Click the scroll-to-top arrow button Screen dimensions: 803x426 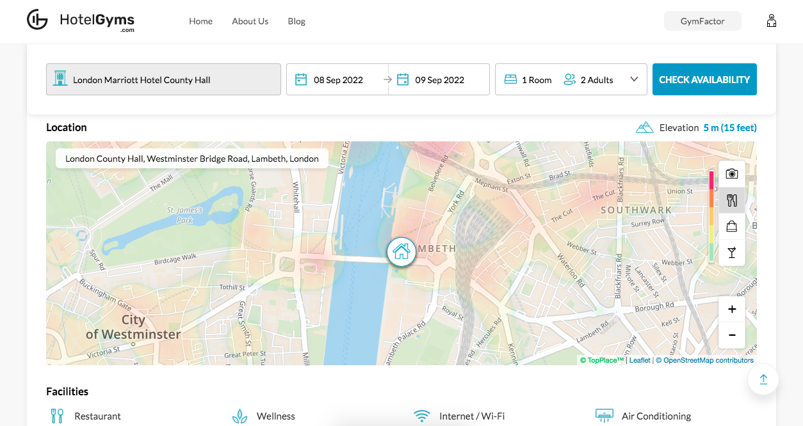tap(763, 379)
